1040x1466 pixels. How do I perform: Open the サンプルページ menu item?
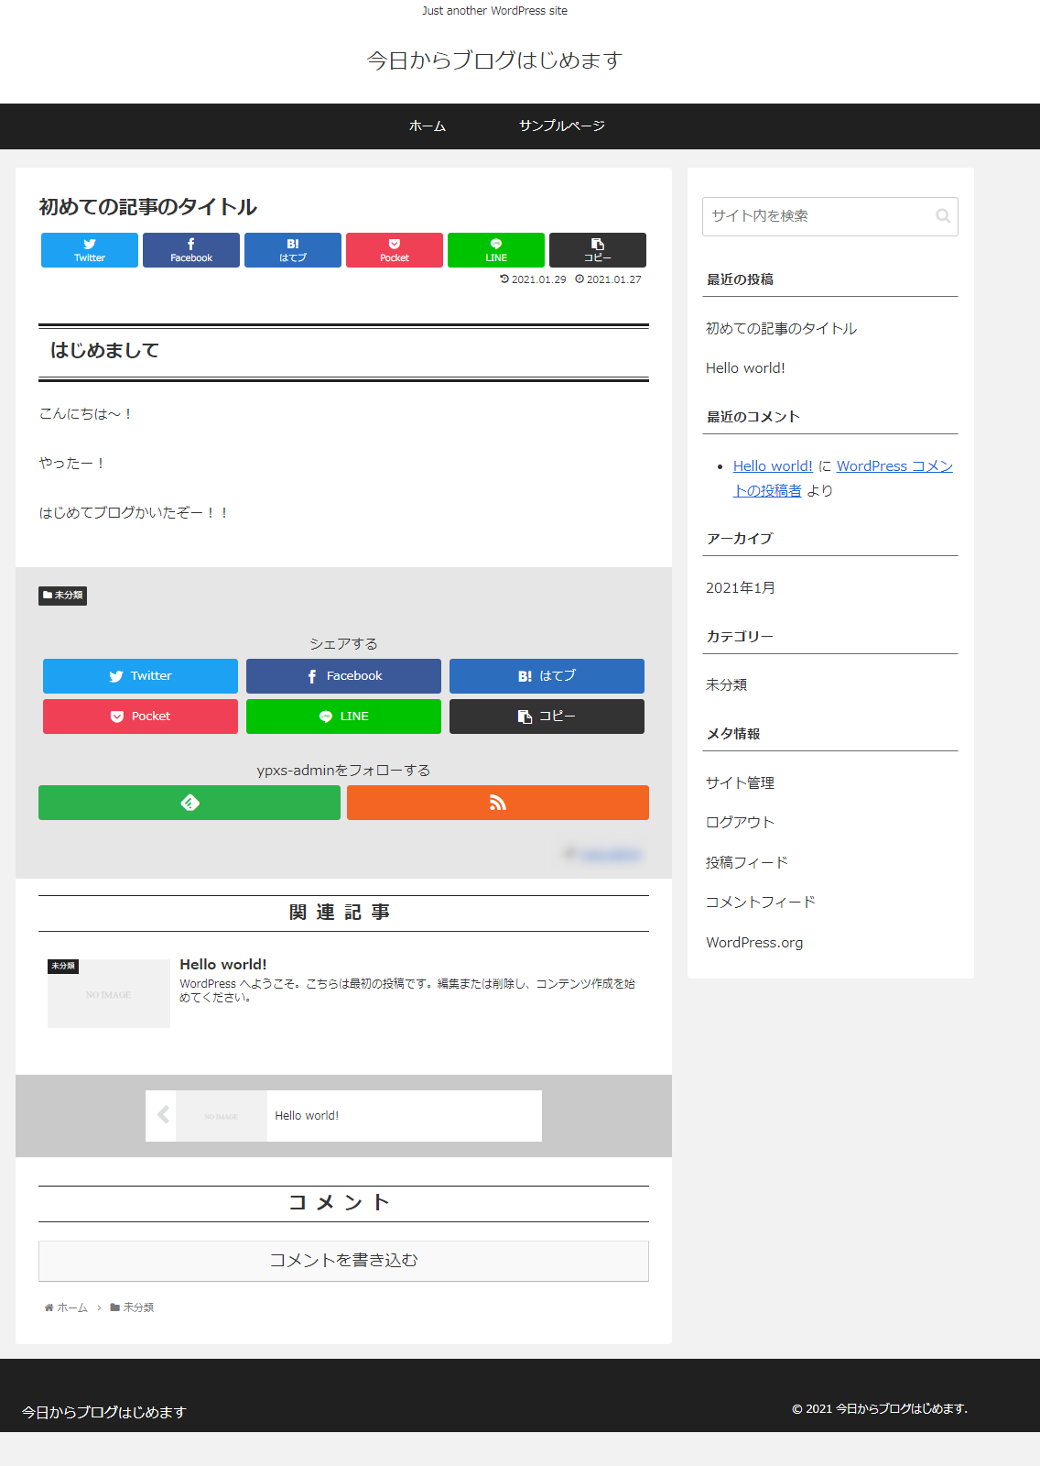(562, 126)
